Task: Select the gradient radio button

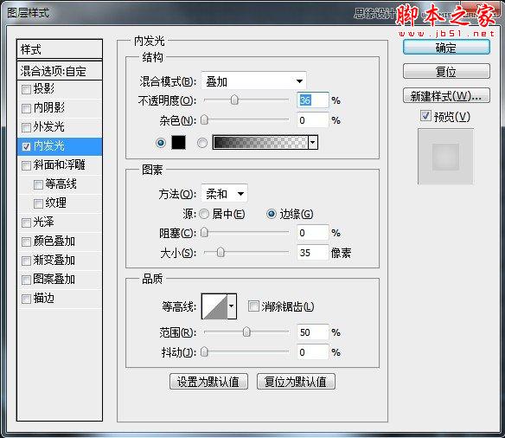Action: [202, 143]
